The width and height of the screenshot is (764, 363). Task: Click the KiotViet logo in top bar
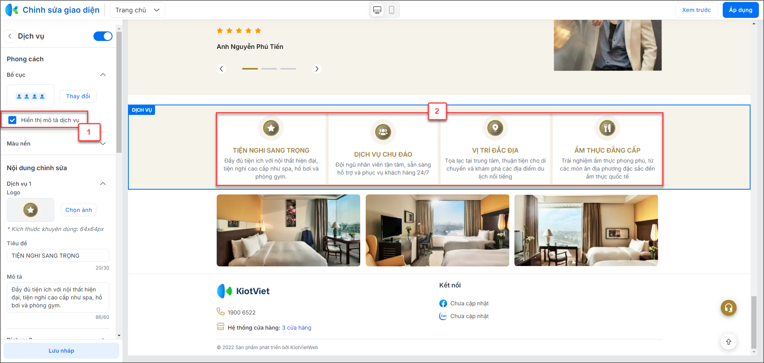[12, 10]
